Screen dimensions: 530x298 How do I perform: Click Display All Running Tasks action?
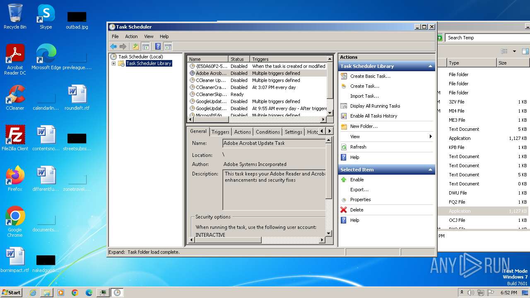[x=375, y=106]
